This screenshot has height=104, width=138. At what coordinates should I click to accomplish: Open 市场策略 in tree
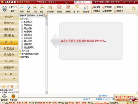pos(26,32)
